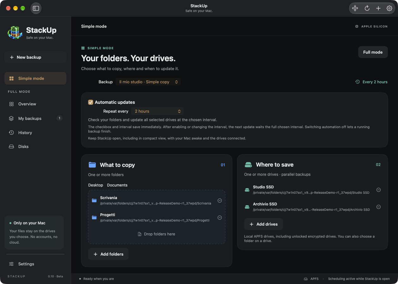Click the plus icon in top toolbar
This screenshot has height=284, width=398.
pos(378,8)
